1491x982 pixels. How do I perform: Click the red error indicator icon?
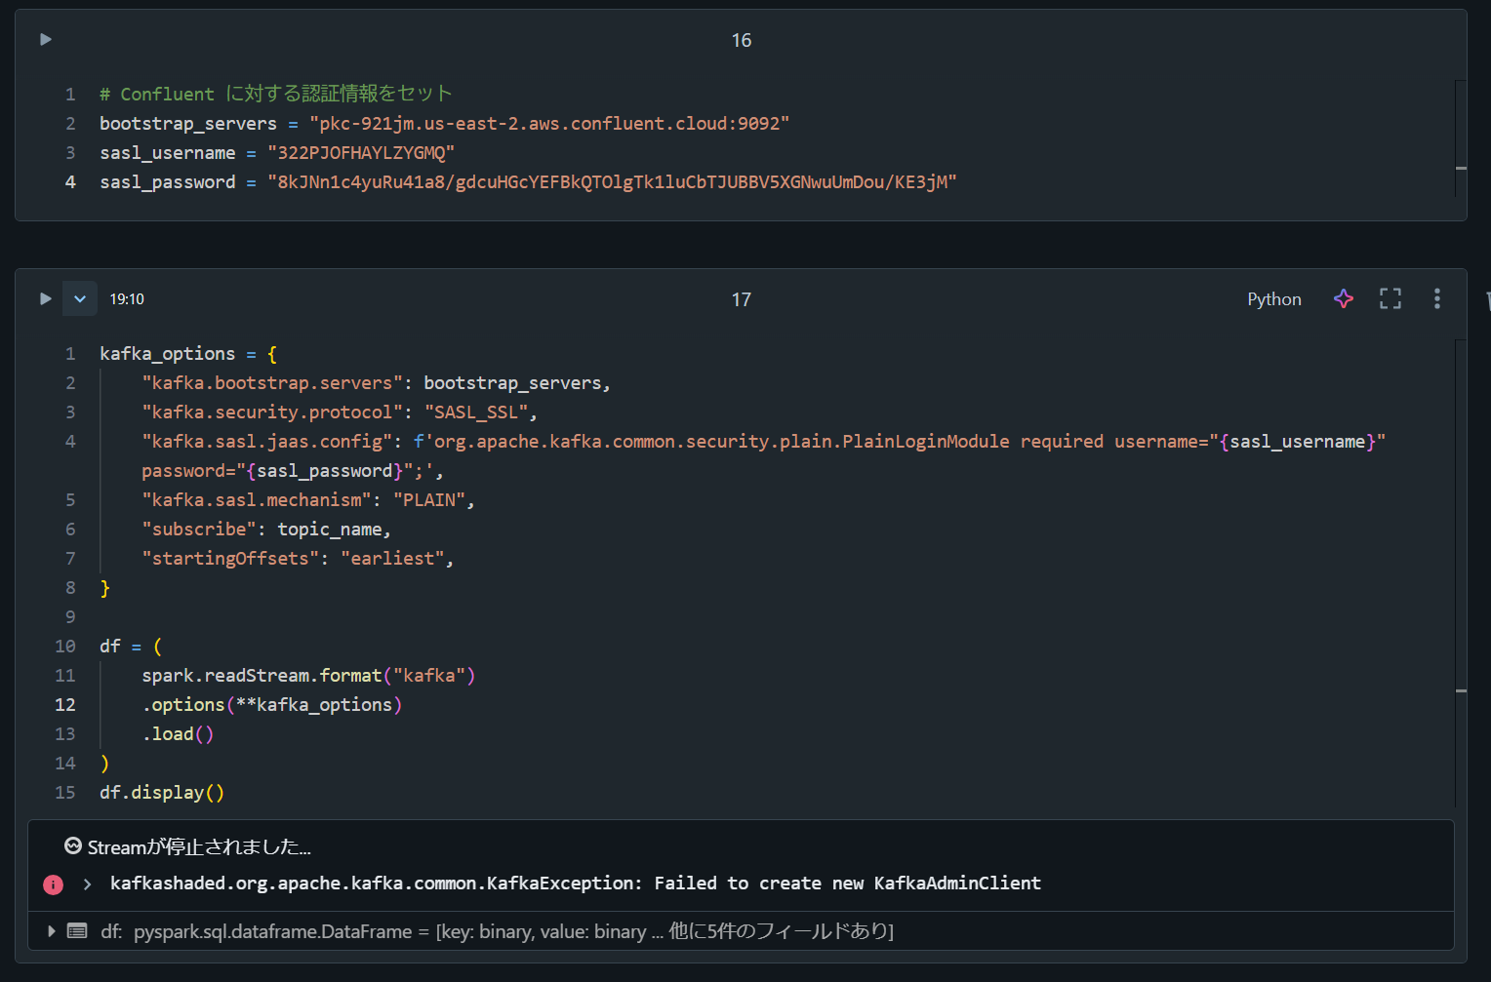click(x=53, y=884)
